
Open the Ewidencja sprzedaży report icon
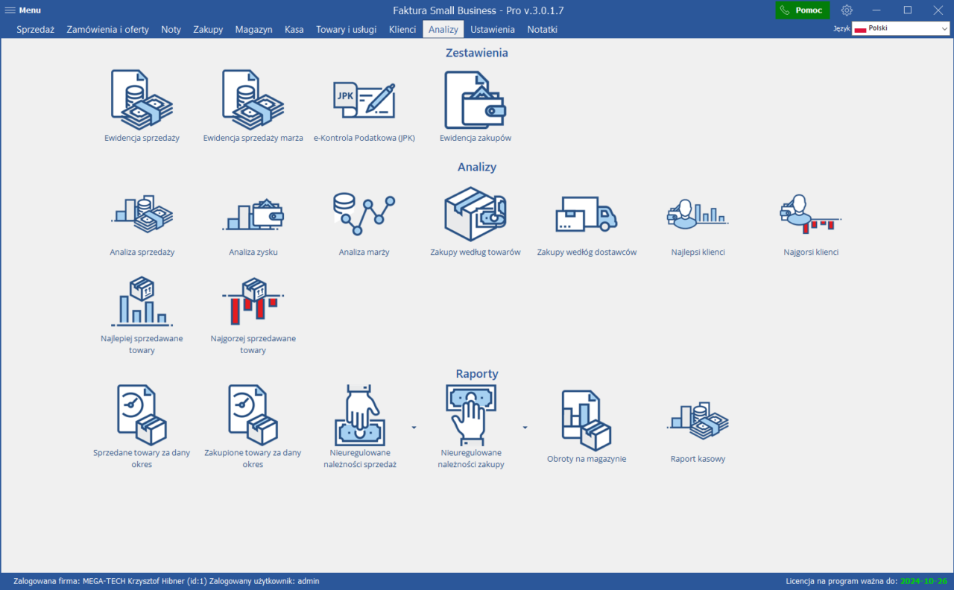pyautogui.click(x=142, y=101)
